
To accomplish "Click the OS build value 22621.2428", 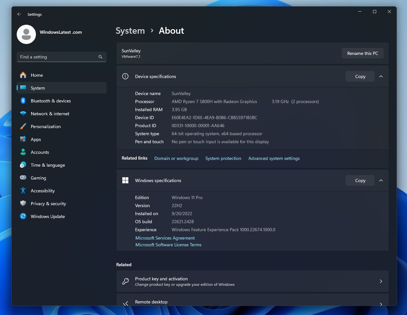I will coord(183,222).
